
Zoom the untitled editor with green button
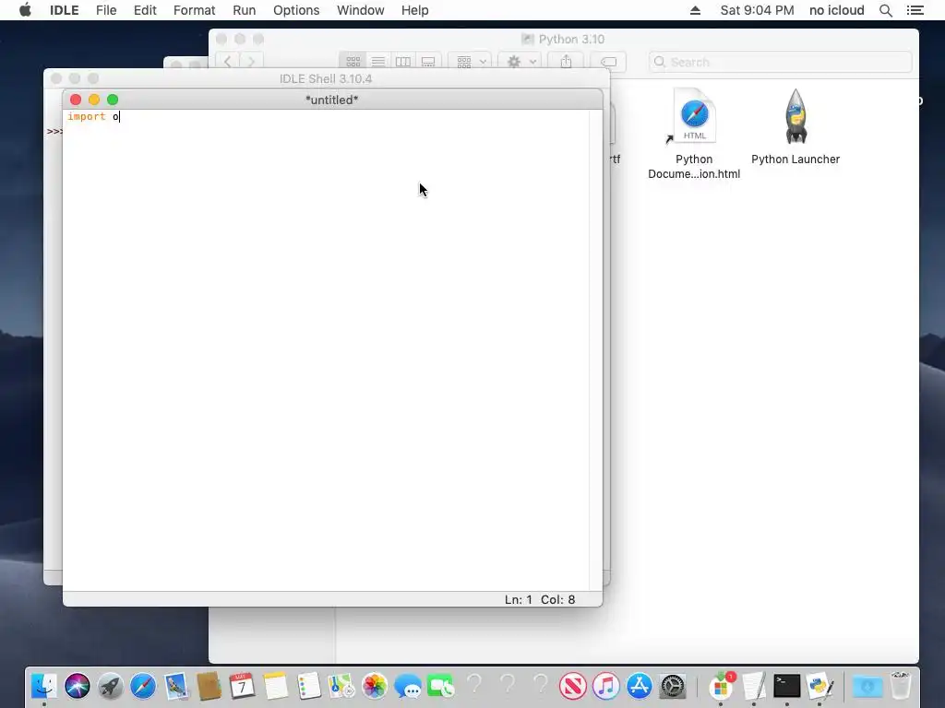113,100
